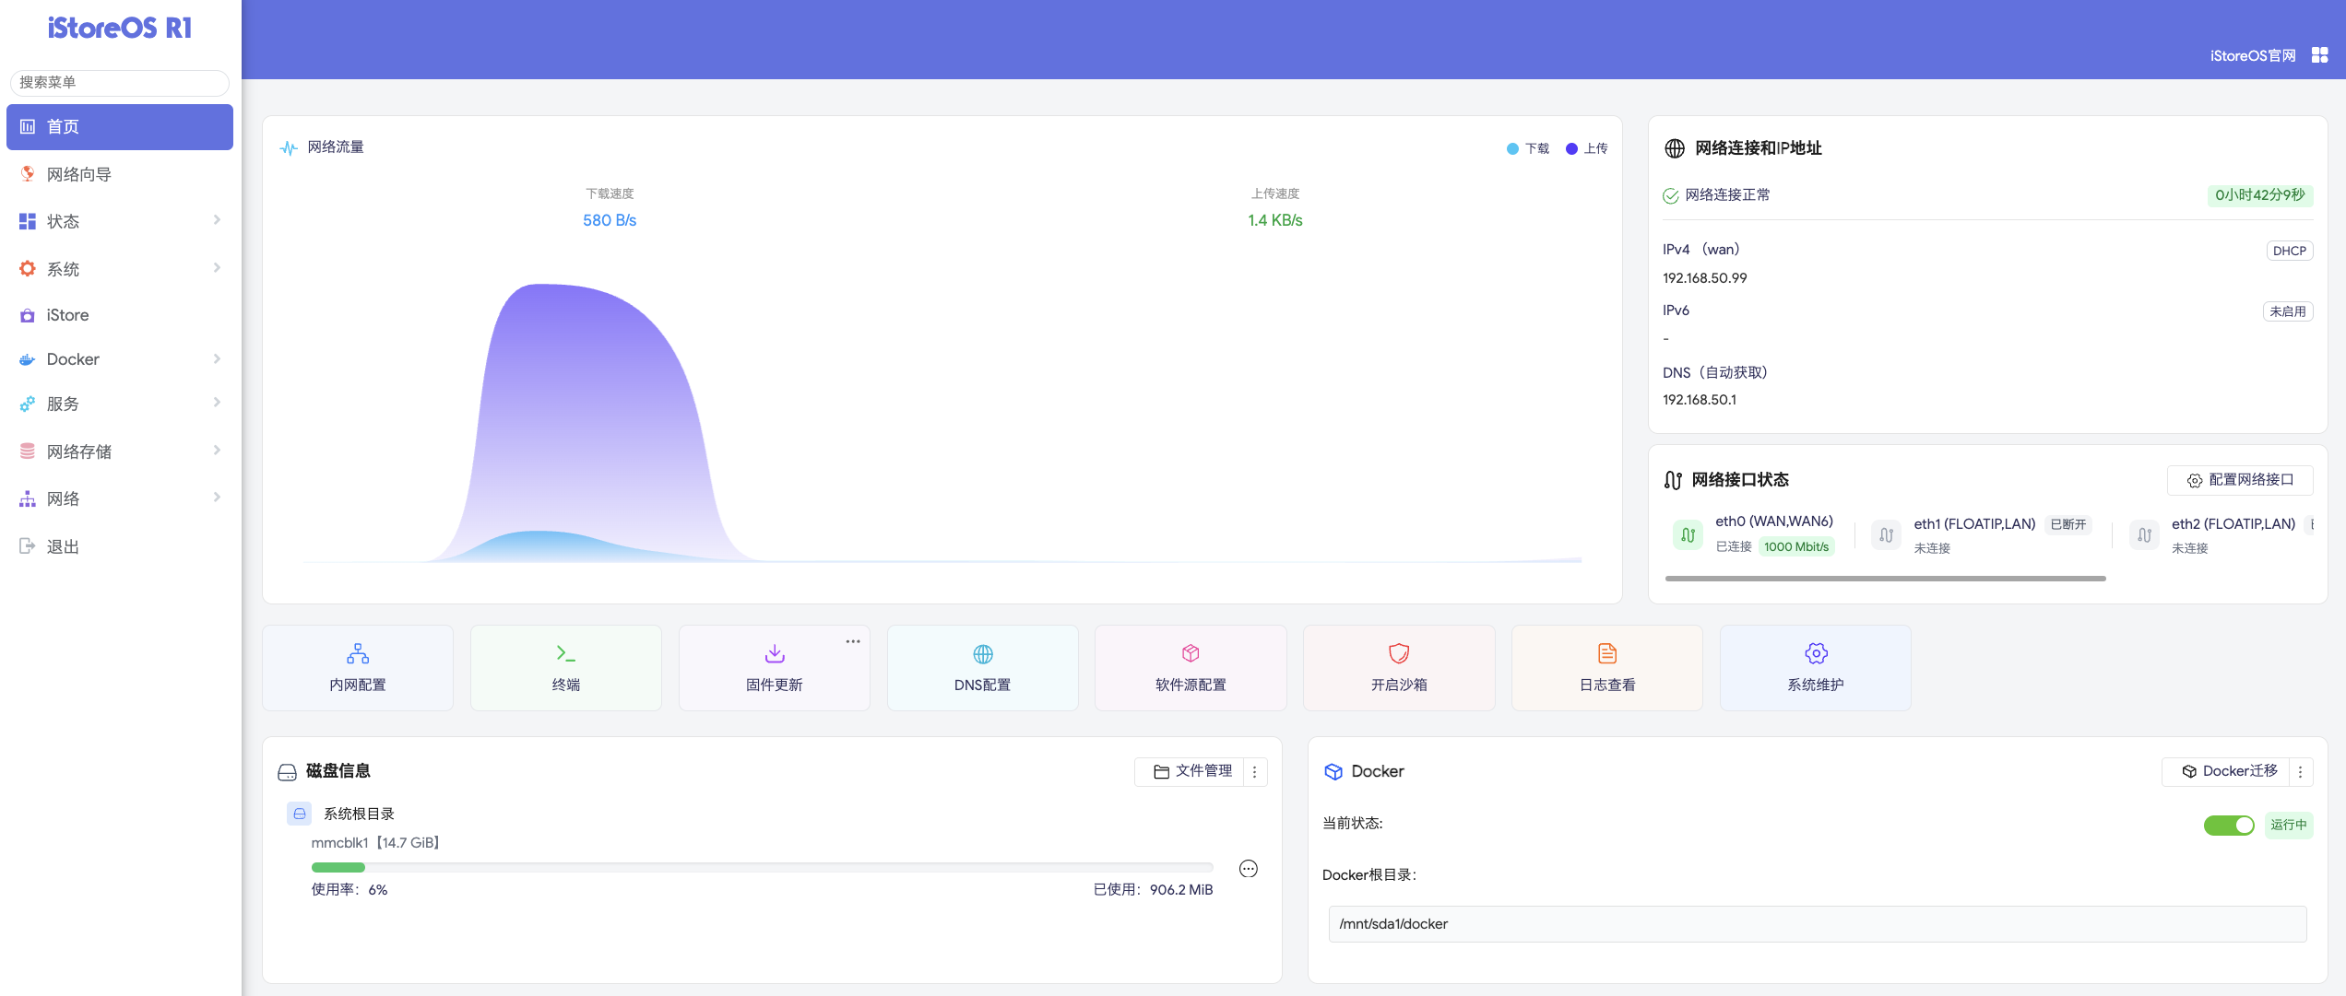Toggle the upload legend in traffic chart
Viewport: 2346px width, 996px height.
(x=1587, y=148)
